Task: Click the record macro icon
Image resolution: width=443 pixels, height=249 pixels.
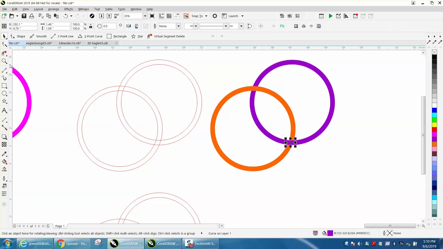Action: pos(355,16)
